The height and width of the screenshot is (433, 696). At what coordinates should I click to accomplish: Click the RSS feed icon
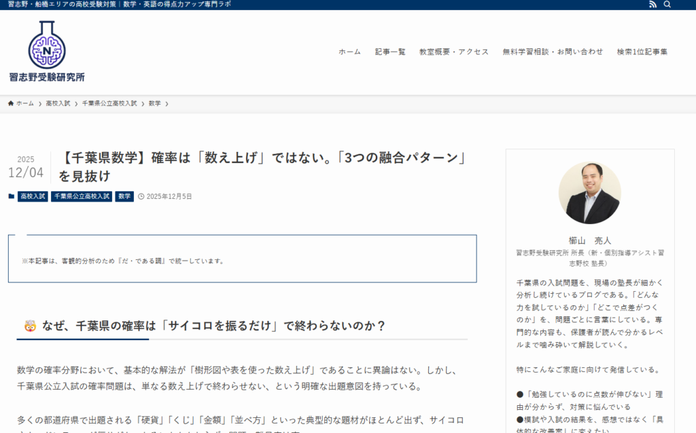653,5
